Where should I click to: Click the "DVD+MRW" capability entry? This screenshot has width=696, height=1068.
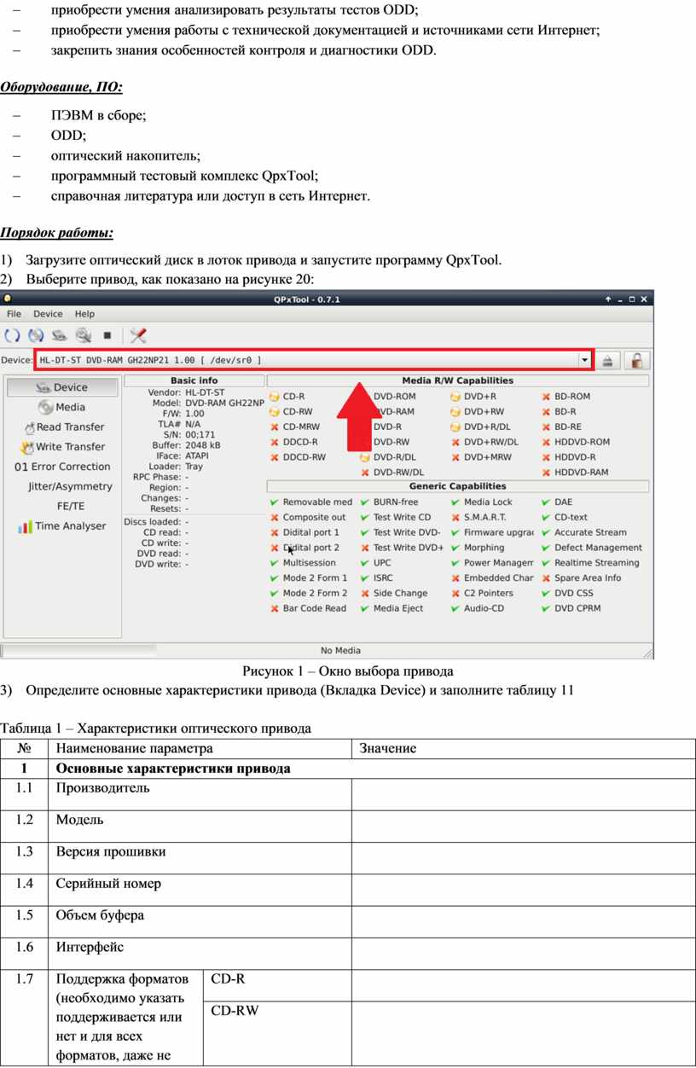[x=481, y=457]
